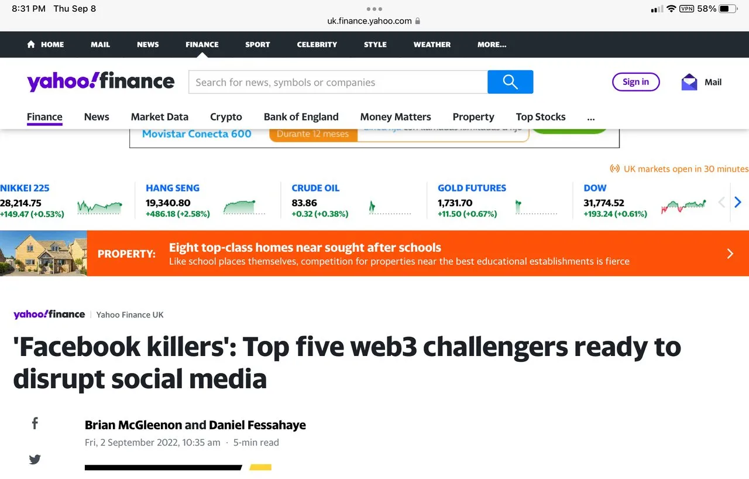The image size is (749, 479).
Task: Click the Gold Futures price 1,731.70
Action: [x=455, y=203]
